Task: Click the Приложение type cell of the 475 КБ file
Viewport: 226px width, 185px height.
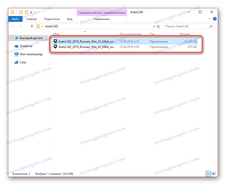Action: pos(159,47)
